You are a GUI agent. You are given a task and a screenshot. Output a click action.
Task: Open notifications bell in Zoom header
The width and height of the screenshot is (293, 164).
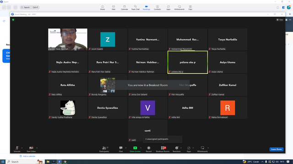coord(278,7)
